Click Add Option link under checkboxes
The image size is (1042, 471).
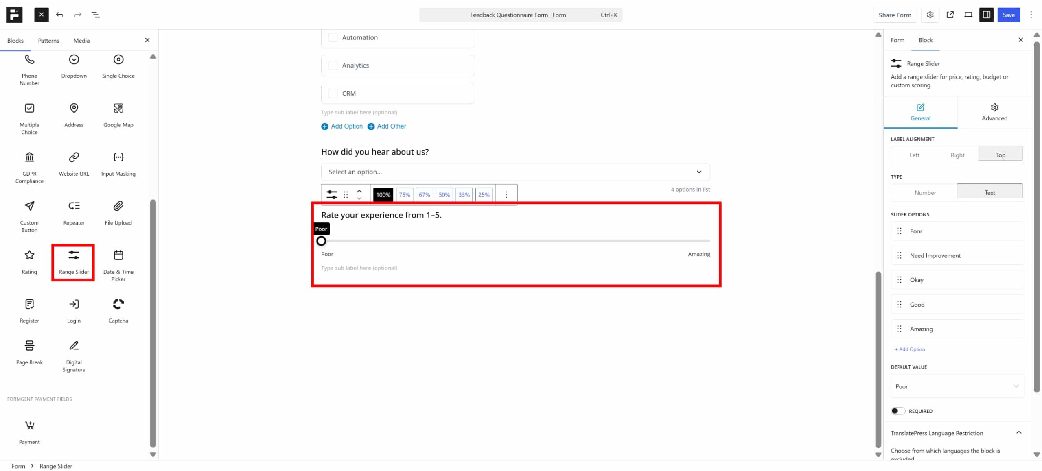point(342,126)
